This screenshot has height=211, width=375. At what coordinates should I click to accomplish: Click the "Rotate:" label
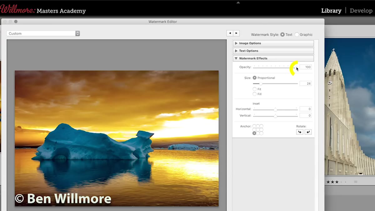pos(301,126)
